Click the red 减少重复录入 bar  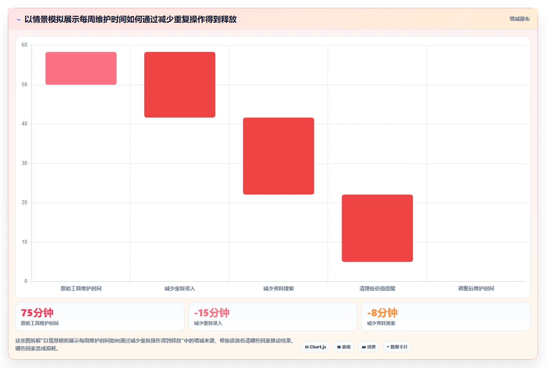(180, 85)
